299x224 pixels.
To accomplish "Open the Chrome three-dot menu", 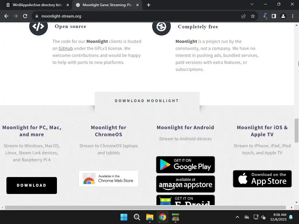I will (293, 16).
